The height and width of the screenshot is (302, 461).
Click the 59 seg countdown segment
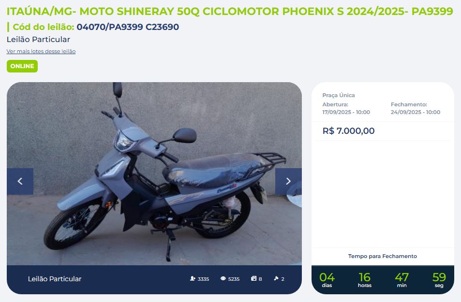[439, 280]
